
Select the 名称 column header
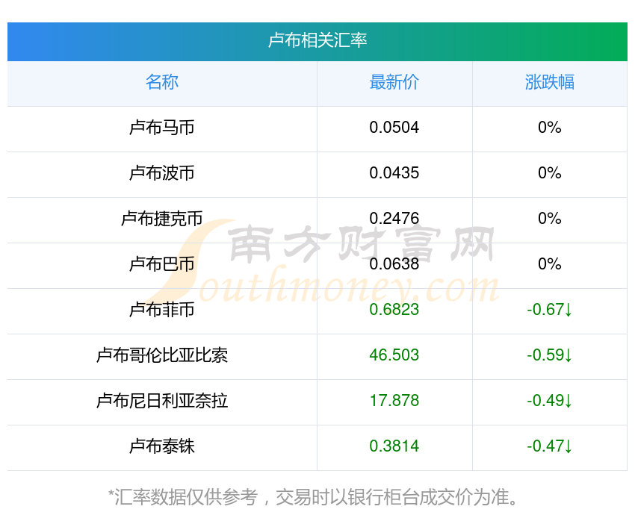(x=162, y=82)
